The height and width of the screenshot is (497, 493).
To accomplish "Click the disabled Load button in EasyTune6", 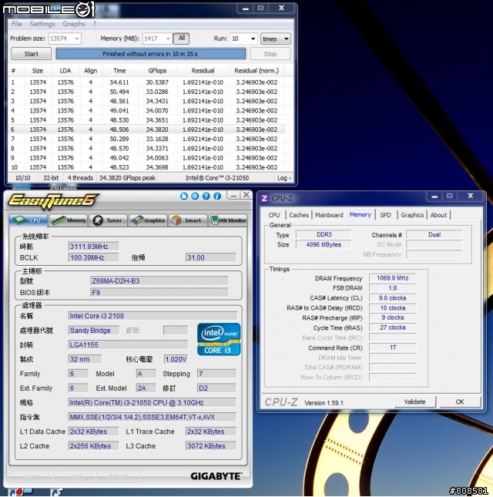I will coord(75,476).
